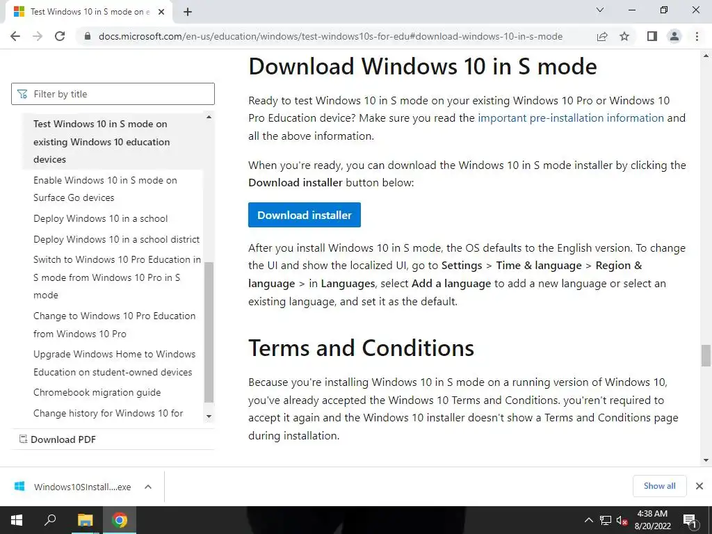Open Change history for Windows 10 entry
The height and width of the screenshot is (534, 712).
pyautogui.click(x=108, y=413)
